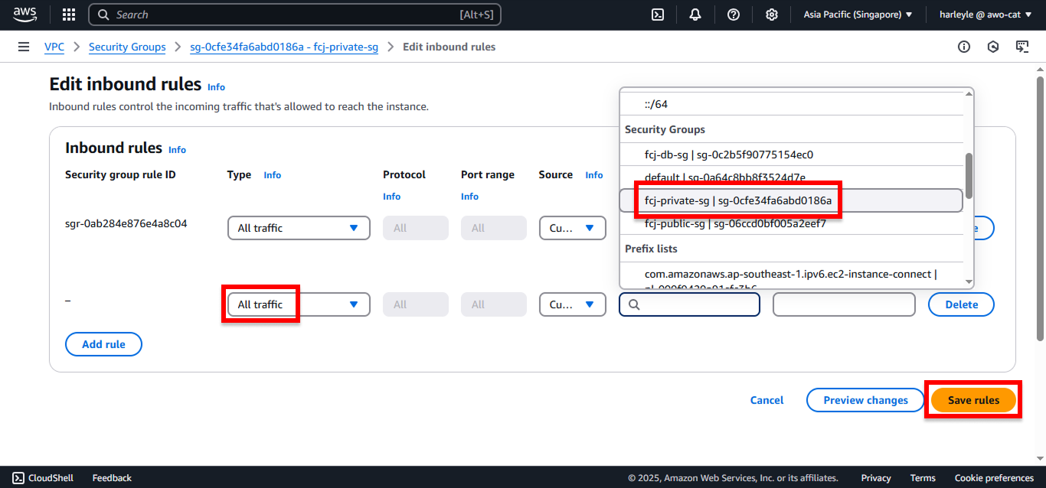Open the sg-0cfe34fa6abd0186a - fcj-private-sg breadcrumb
The image size is (1046, 488).
tap(284, 47)
